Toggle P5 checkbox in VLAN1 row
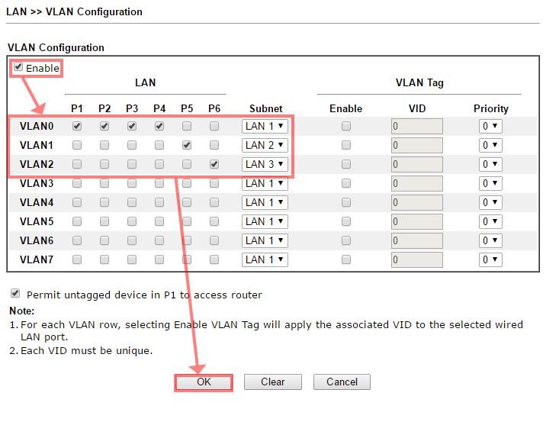559x422 pixels. [187, 145]
